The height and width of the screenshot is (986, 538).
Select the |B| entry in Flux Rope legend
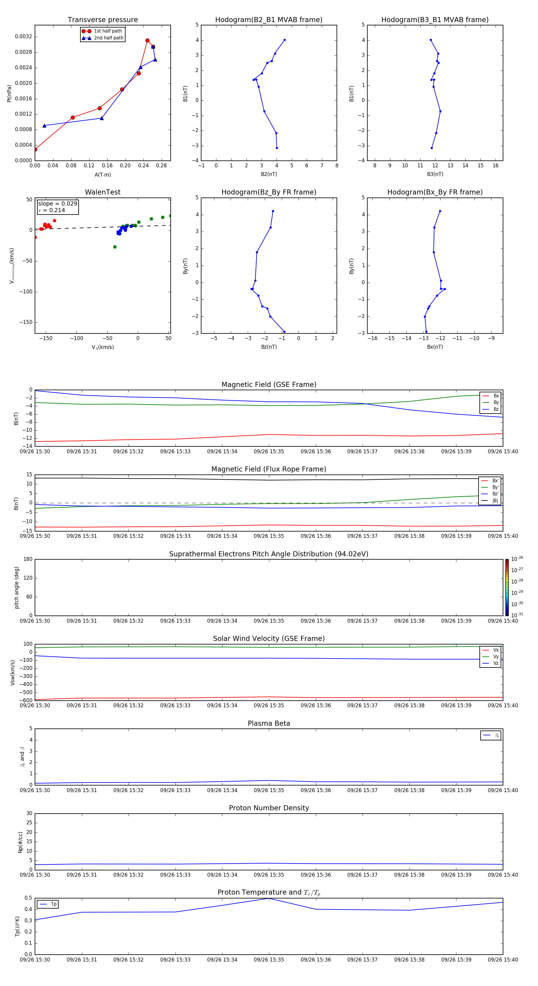490,501
